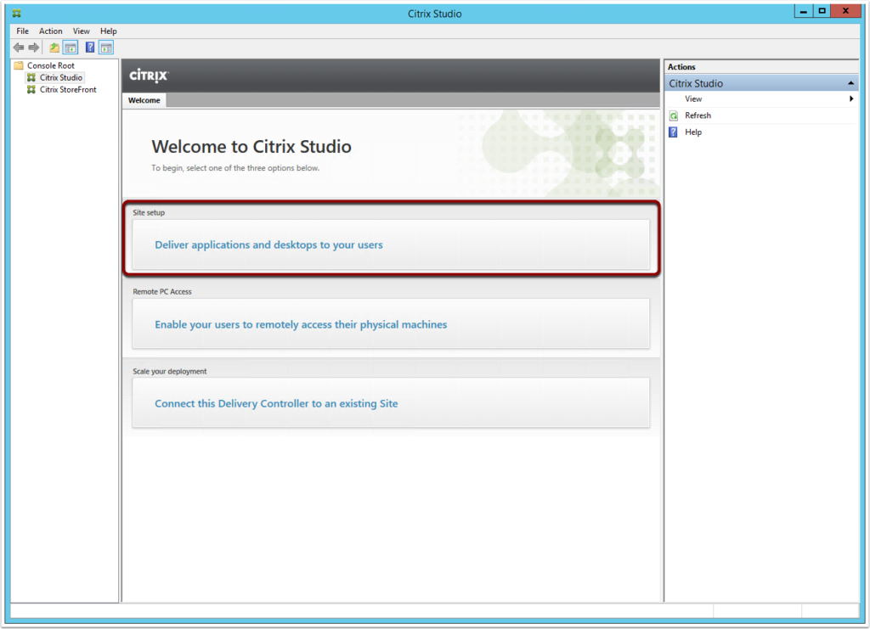Go forward using the toolbar Forward arrow
Screen dimensions: 870x629
tap(34, 48)
